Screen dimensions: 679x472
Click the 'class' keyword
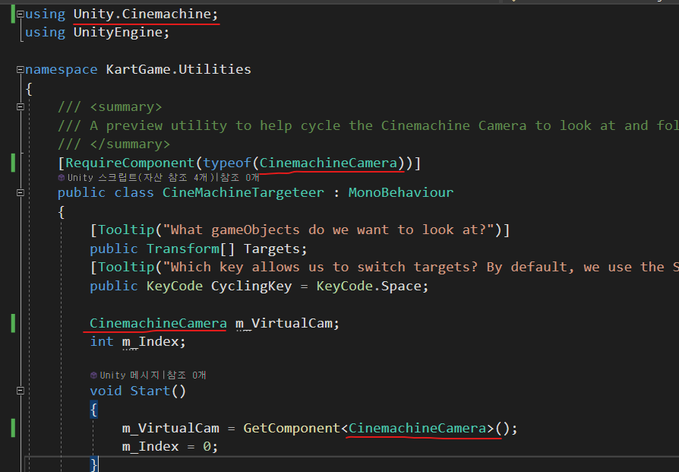pyautogui.click(x=134, y=192)
